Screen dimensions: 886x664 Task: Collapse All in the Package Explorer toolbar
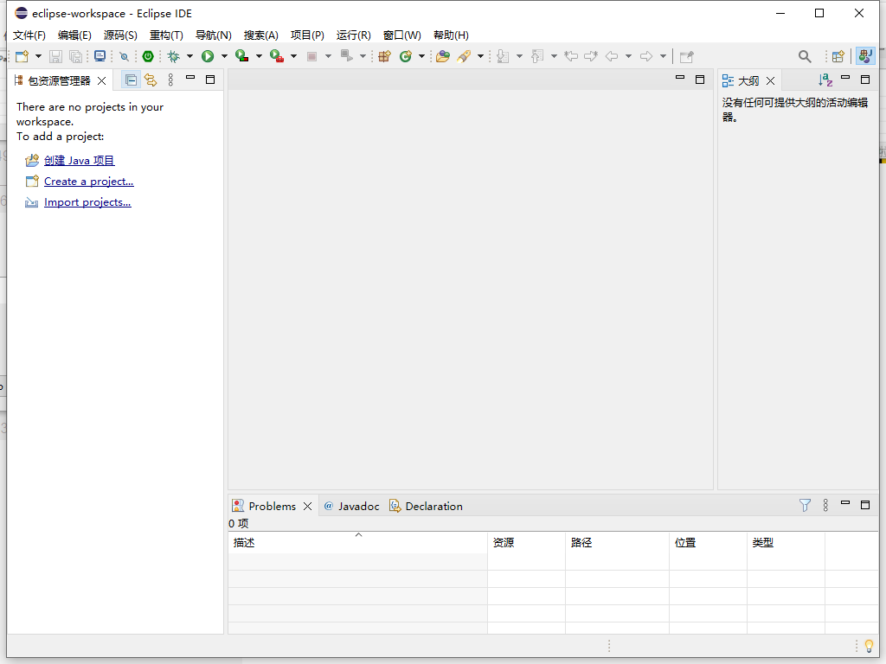coord(132,79)
